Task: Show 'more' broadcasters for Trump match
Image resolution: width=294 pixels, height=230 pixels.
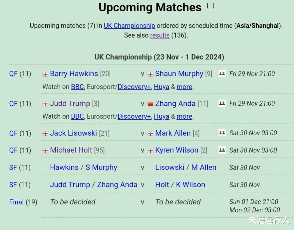Action: [x=184, y=116]
